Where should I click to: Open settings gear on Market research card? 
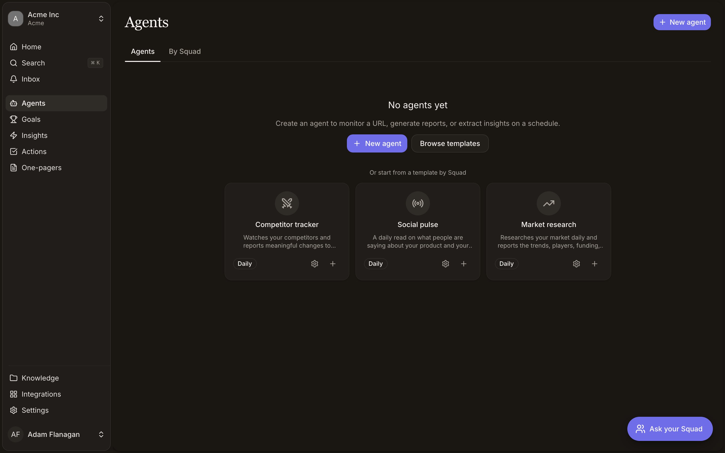pyautogui.click(x=576, y=264)
